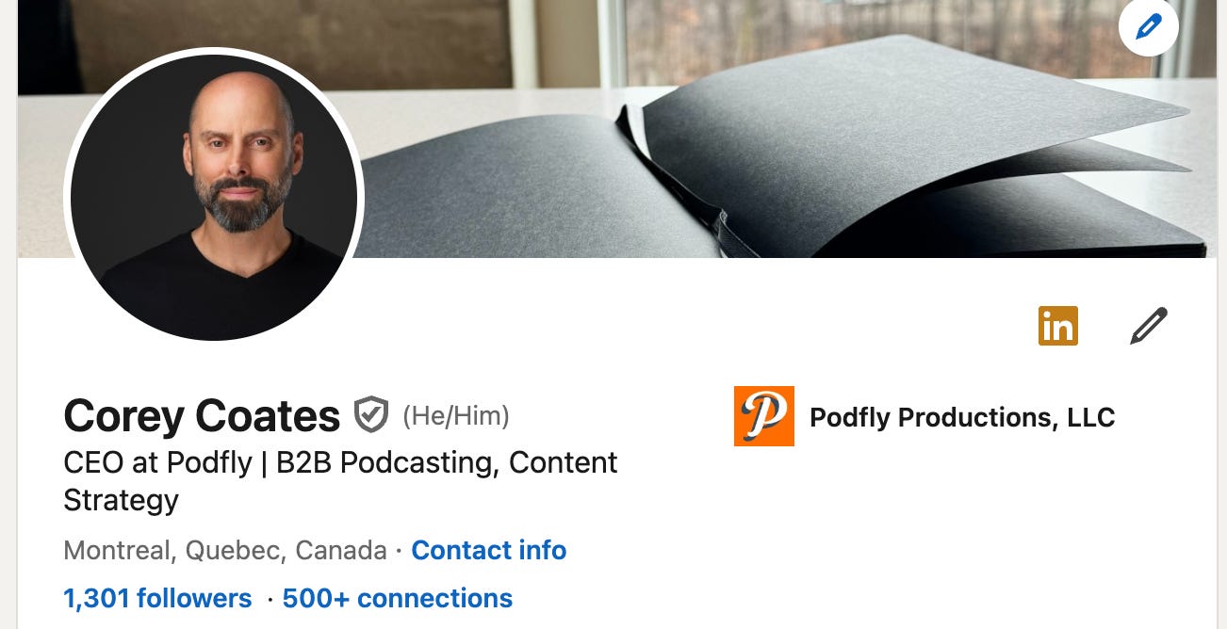This screenshot has width=1227, height=629.
Task: Click the Montreal, Quebec, Canada location text
Action: point(225,550)
